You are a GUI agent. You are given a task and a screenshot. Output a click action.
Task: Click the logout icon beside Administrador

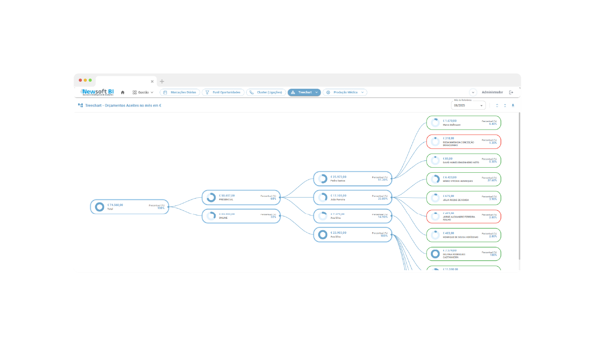pyautogui.click(x=511, y=92)
